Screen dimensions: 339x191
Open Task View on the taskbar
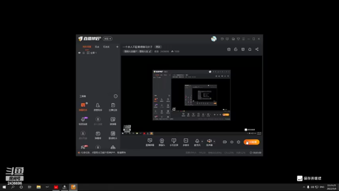(x=30, y=187)
